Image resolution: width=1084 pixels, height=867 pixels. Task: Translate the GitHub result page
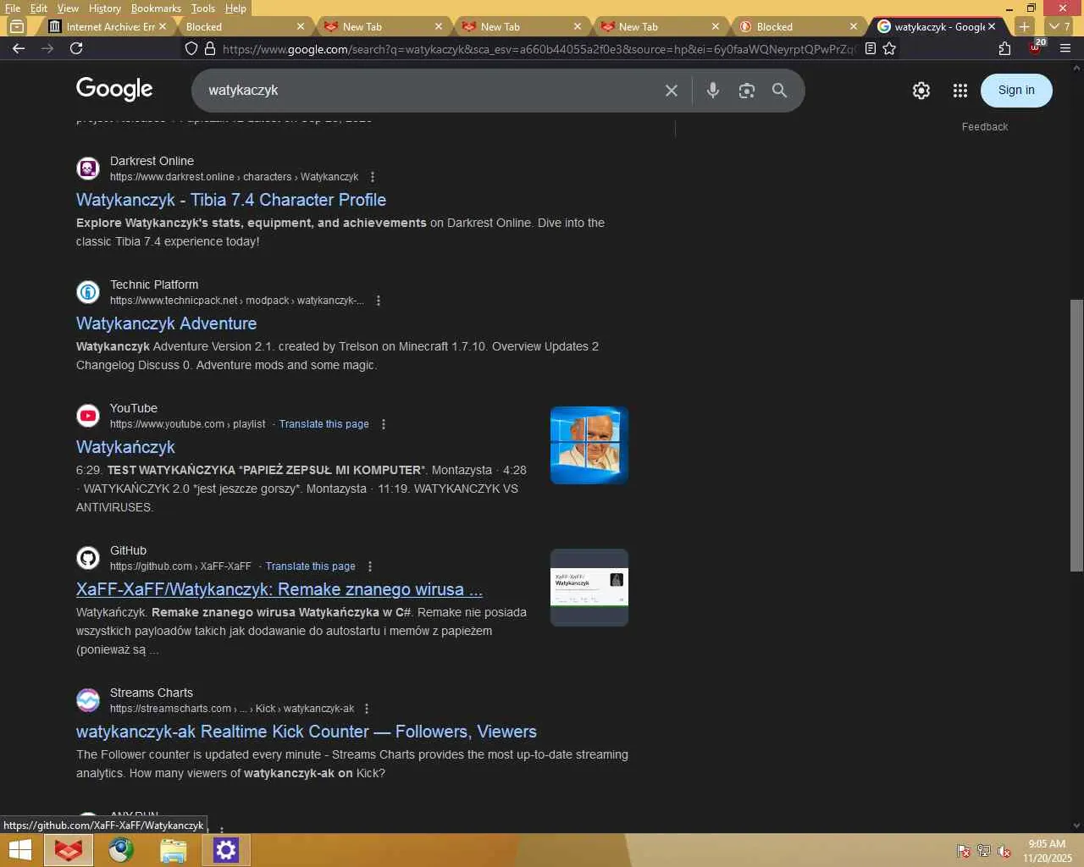click(311, 566)
